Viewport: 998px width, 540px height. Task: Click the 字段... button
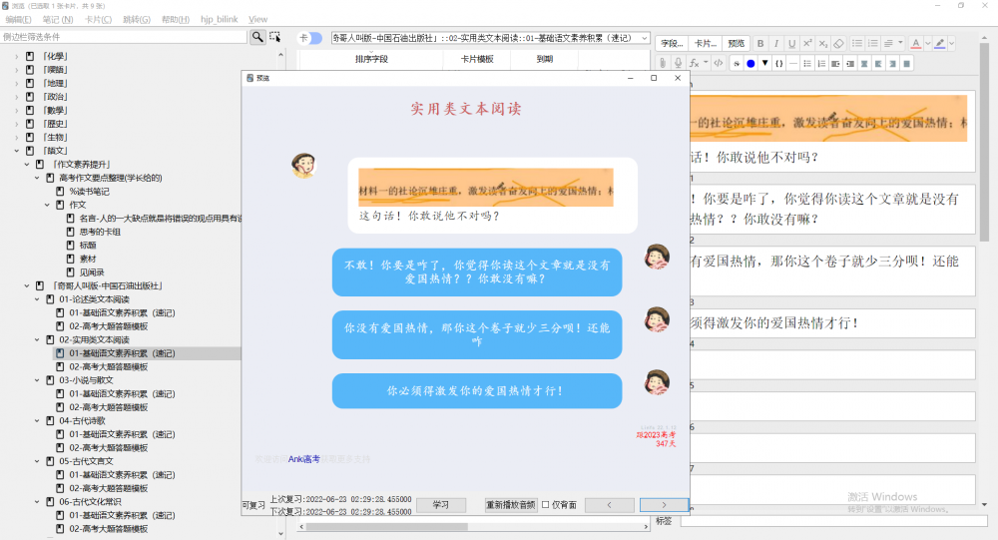click(672, 43)
